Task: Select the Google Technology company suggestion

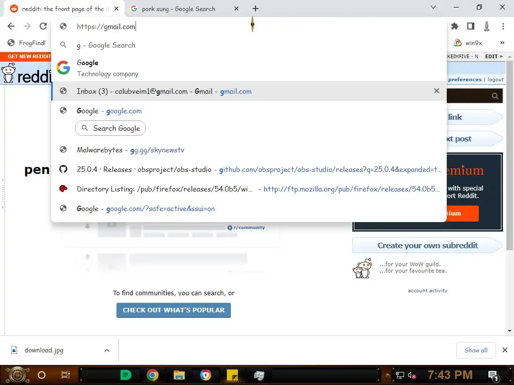Action: [249, 68]
